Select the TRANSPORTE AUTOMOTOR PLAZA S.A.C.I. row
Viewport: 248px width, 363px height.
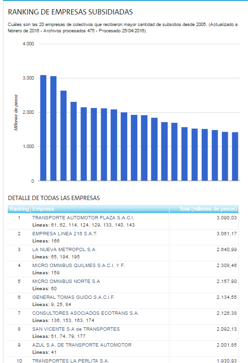point(123,221)
